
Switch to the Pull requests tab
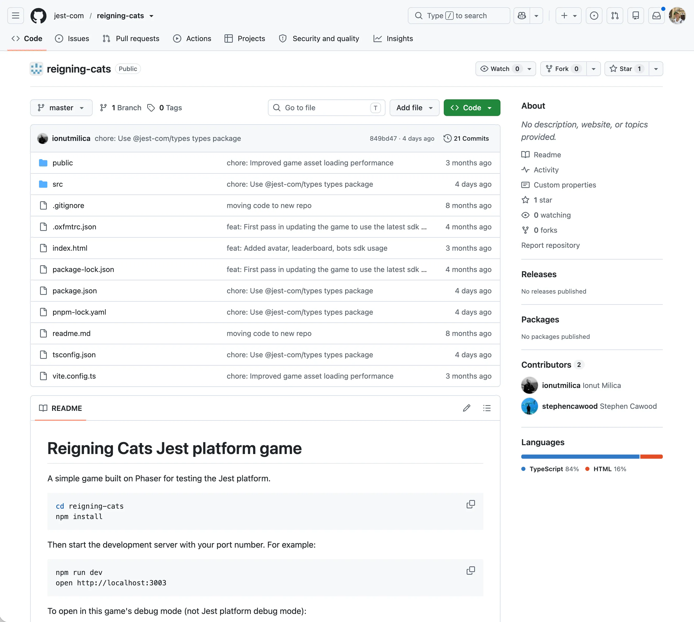tap(131, 39)
